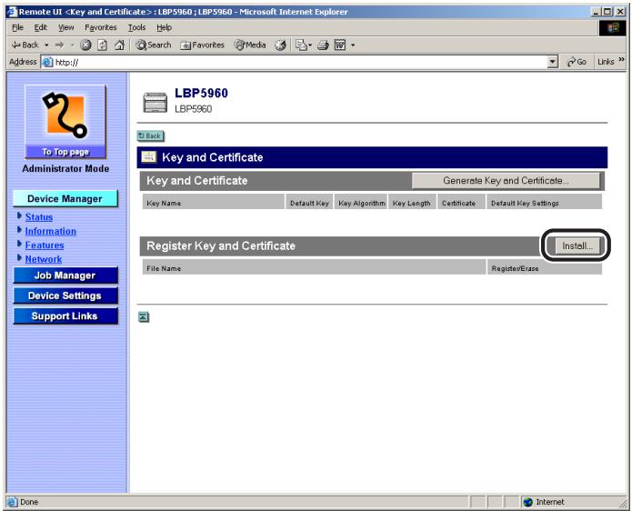Click Generate Key and Certificate button
Screen dimensions: 632x511
[x=506, y=181]
